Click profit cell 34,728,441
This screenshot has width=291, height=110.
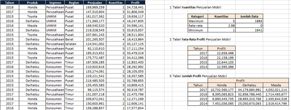(135, 7)
